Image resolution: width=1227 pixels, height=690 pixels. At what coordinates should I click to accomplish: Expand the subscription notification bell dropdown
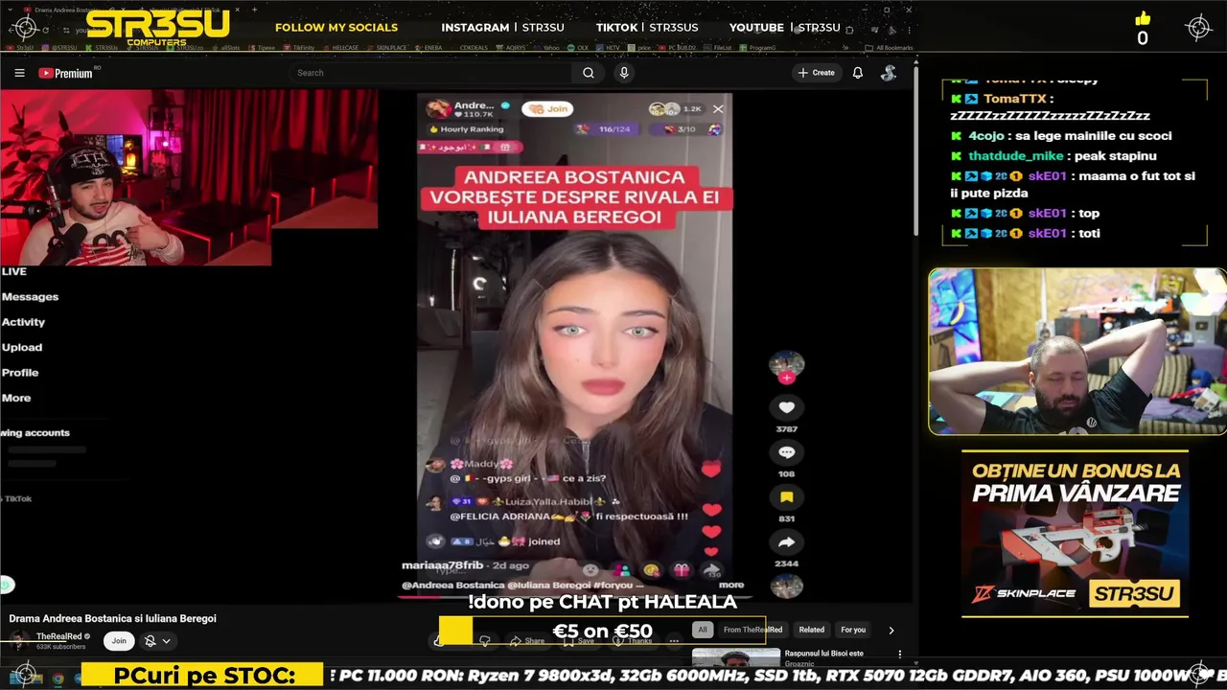(156, 640)
